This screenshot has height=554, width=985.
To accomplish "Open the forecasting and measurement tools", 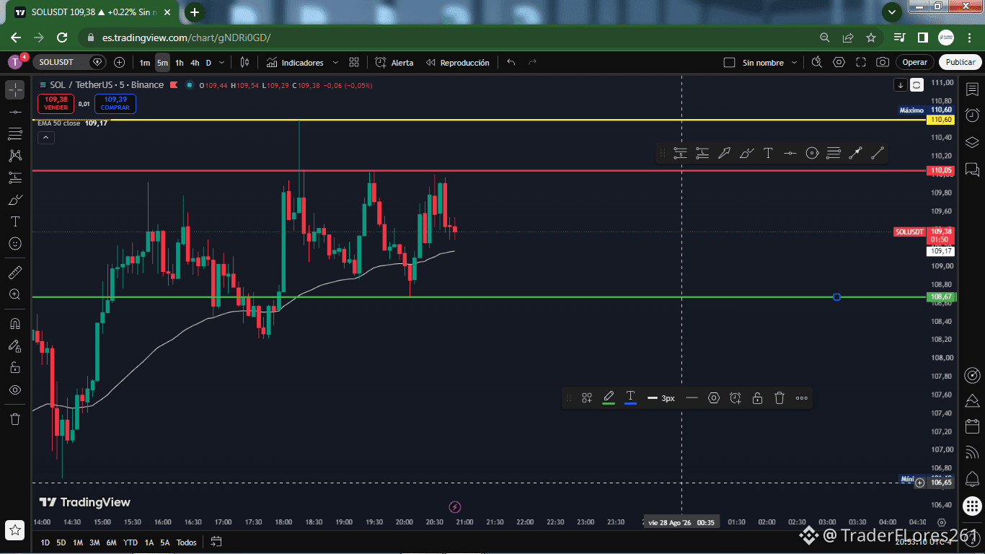I will 14,177.
